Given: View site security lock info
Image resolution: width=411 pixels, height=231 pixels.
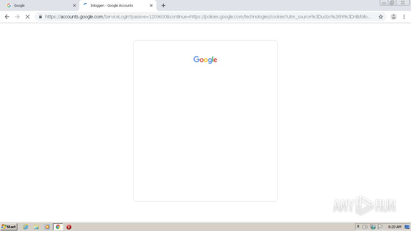Looking at the screenshot, I should click(x=40, y=17).
